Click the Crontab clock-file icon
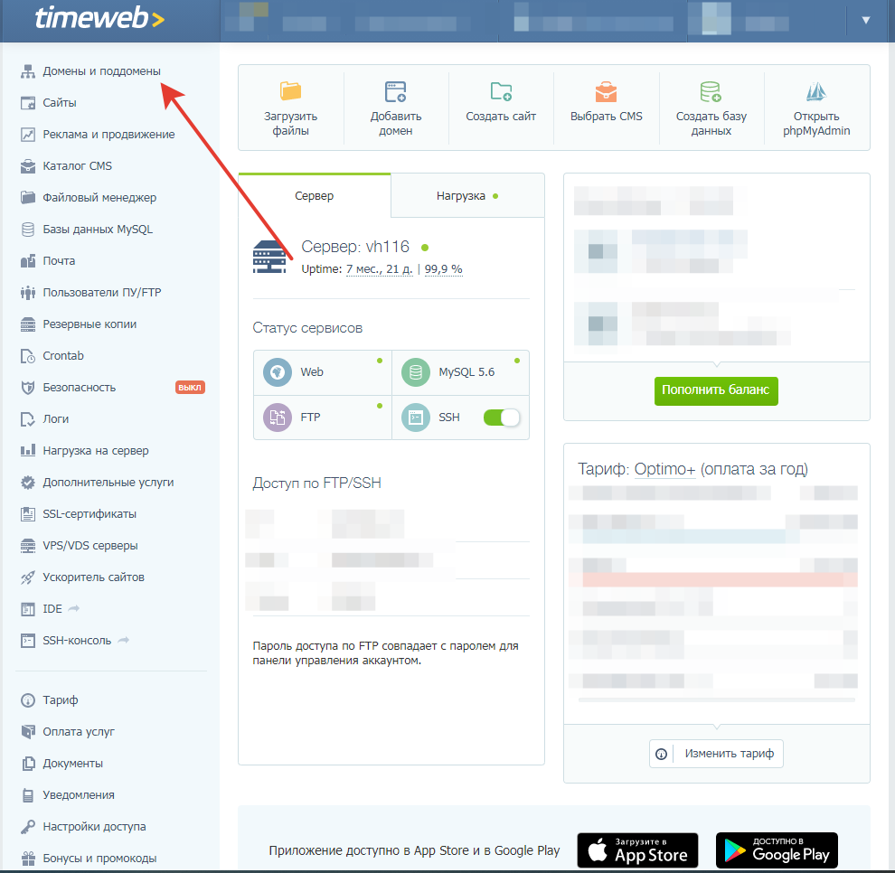The height and width of the screenshot is (873, 895). [27, 356]
